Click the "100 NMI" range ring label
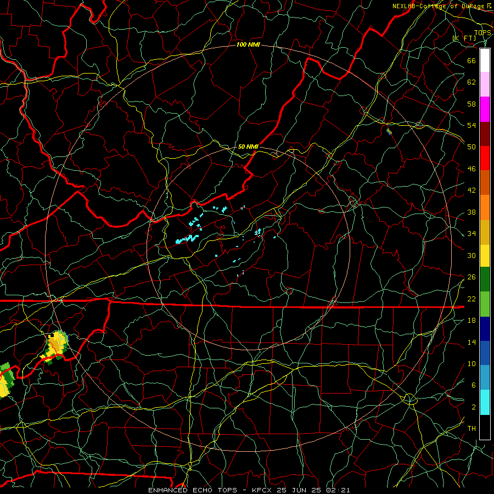 point(248,44)
